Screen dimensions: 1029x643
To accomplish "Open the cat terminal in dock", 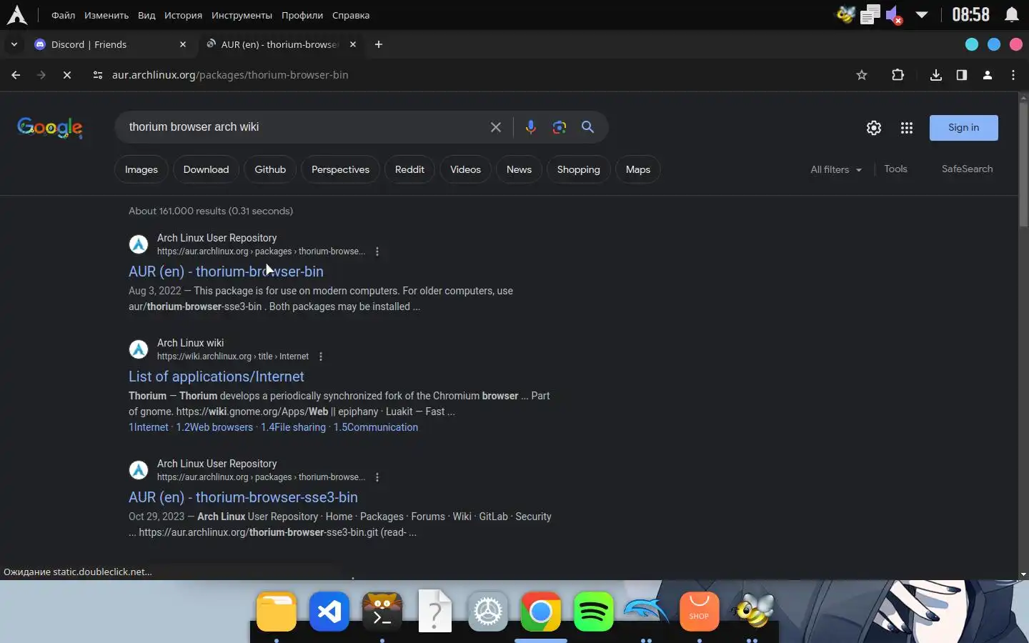I will point(382,612).
